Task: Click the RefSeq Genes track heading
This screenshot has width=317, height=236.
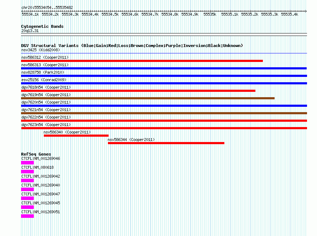Action: pyautogui.click(x=36, y=154)
